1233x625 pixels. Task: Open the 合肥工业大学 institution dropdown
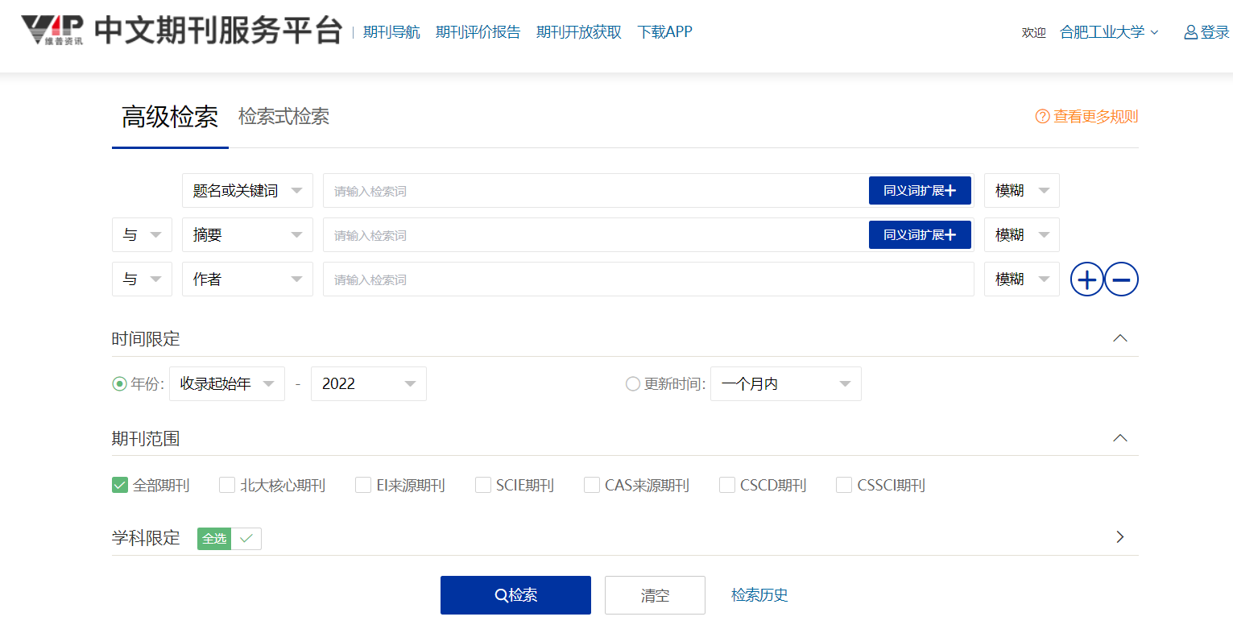[x=1109, y=32]
